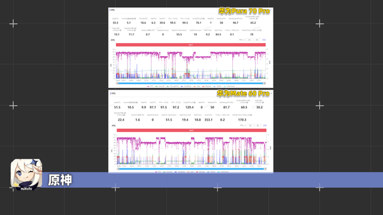The image size is (383, 215).
Task: Click Jank info icon above value 19.1
Action: tap(120, 30)
